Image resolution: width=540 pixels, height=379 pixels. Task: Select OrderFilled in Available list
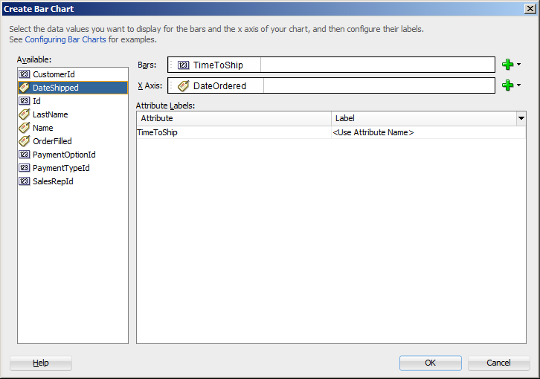tap(73, 141)
